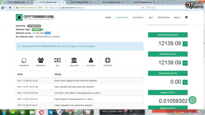Image resolution: width=205 pixels, height=115 pixels.
Task: Click the CryptoMiningFarm logo
Action: click(35, 17)
